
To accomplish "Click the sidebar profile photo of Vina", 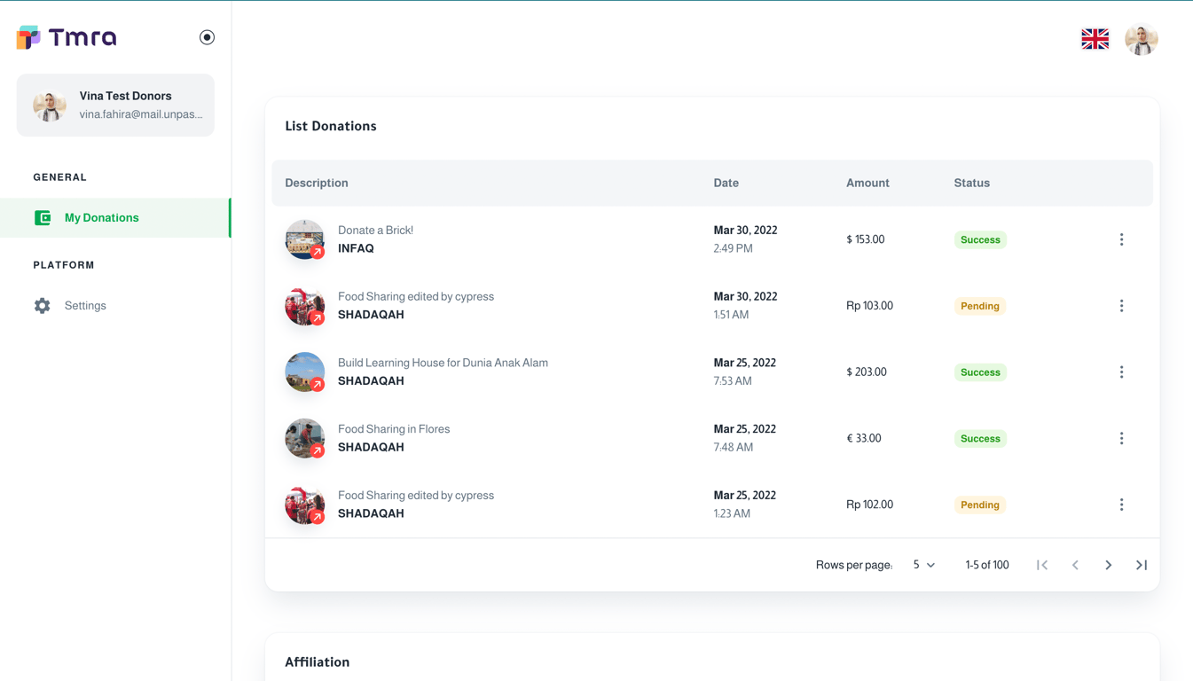I will coord(50,105).
